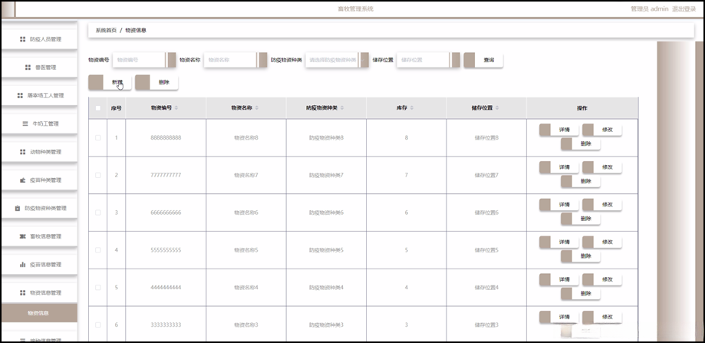Open 详情 for 物资名称6 row
The image size is (705, 343).
[559, 205]
